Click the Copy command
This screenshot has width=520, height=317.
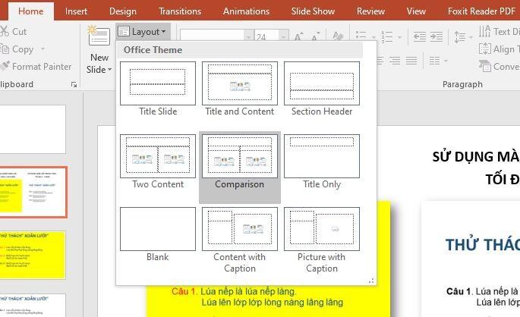pos(17,49)
